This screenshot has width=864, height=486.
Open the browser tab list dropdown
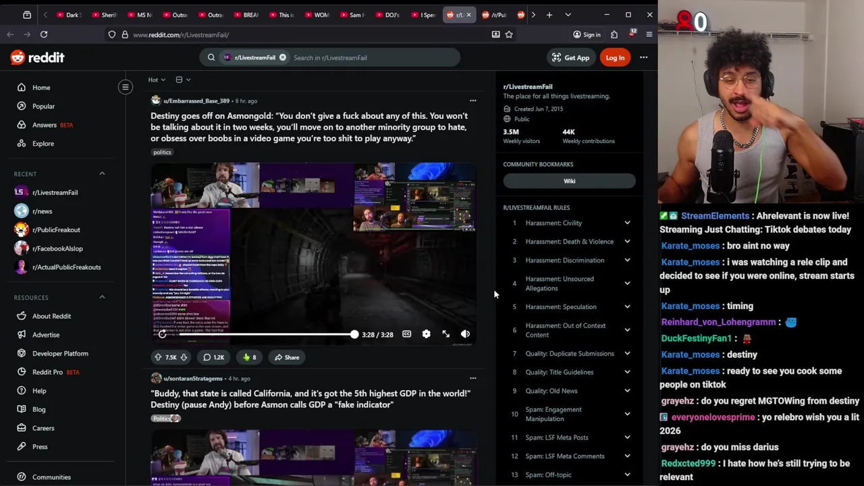[568, 14]
